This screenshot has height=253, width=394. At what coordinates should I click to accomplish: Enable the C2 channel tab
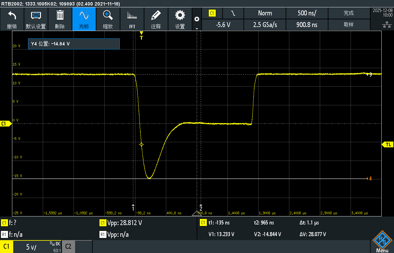pos(68,247)
